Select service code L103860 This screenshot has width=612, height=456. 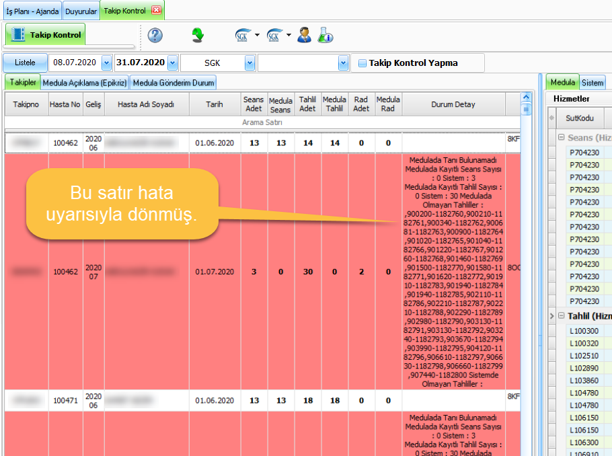coord(584,381)
